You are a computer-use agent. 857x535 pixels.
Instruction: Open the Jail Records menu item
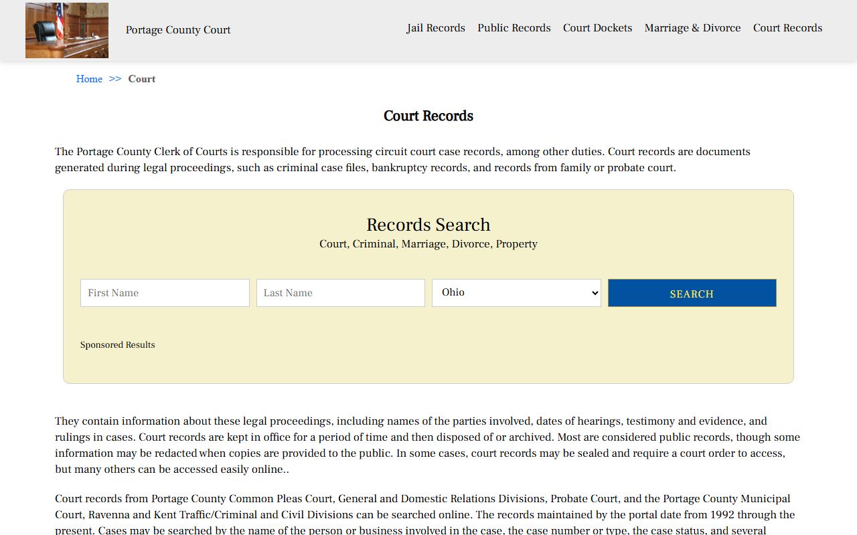pyautogui.click(x=436, y=28)
